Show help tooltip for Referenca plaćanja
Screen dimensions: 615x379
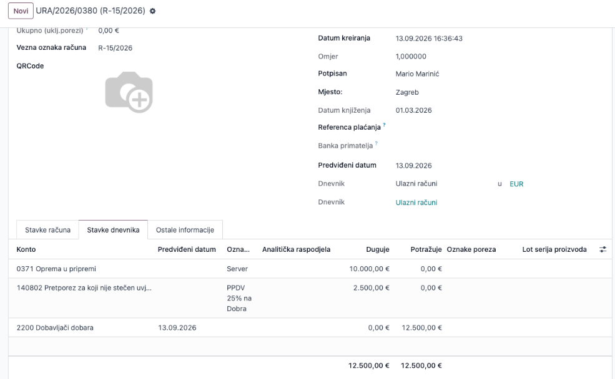pos(385,125)
